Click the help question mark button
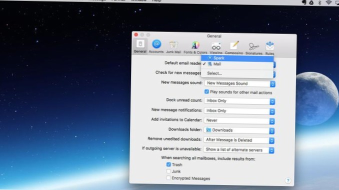 point(288,180)
